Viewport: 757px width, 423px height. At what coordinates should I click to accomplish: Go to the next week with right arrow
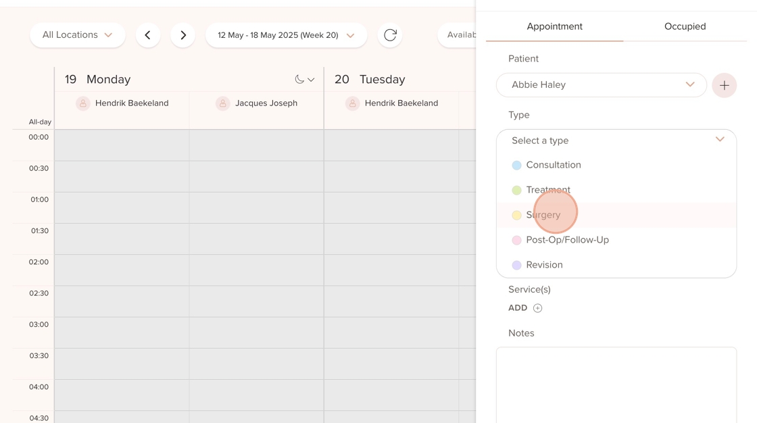point(183,35)
